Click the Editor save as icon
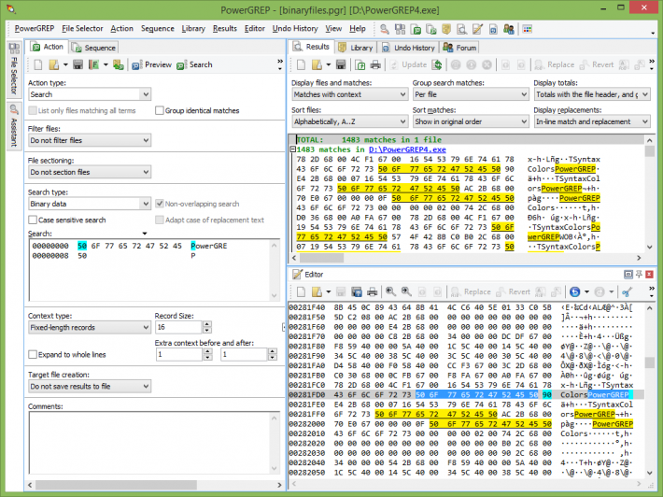663x497 pixels. pos(357,291)
